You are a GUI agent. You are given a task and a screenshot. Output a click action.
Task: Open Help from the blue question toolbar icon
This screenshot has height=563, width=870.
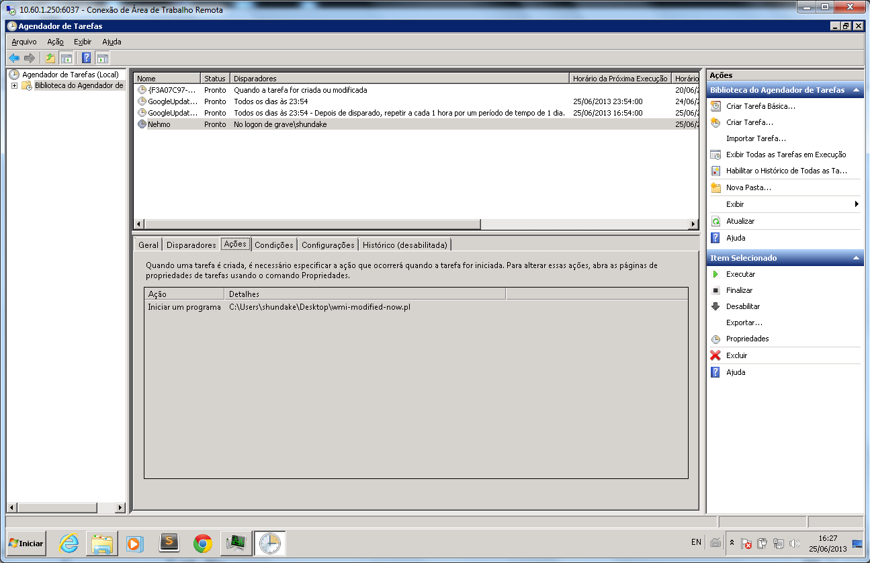click(86, 58)
